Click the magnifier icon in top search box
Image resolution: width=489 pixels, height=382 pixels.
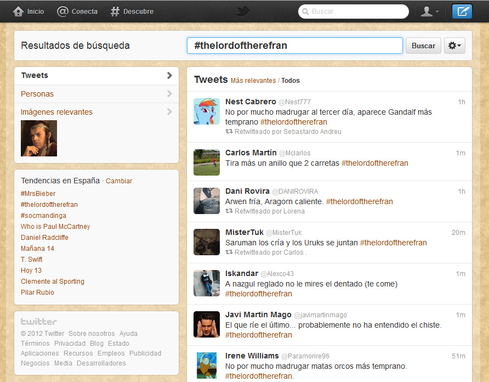click(x=305, y=12)
